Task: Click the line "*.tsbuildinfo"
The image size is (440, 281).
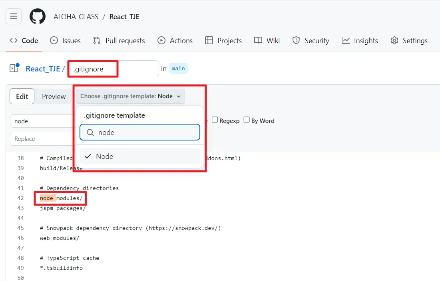Action: click(x=61, y=268)
